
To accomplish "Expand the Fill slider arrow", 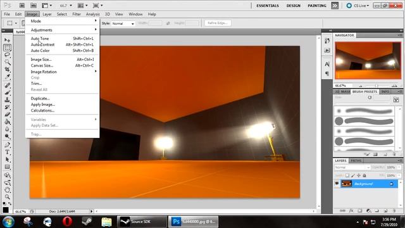I will (399, 175).
